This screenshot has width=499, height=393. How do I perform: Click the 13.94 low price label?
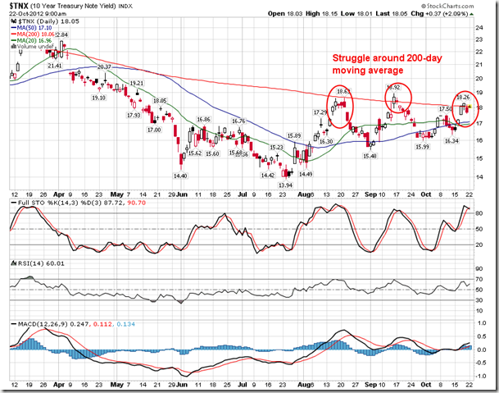click(x=287, y=186)
